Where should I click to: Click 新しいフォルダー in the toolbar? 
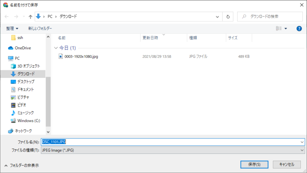click(40, 28)
